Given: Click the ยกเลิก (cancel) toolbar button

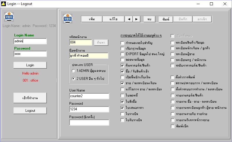Looking at the screenshot, I should pos(202,19).
